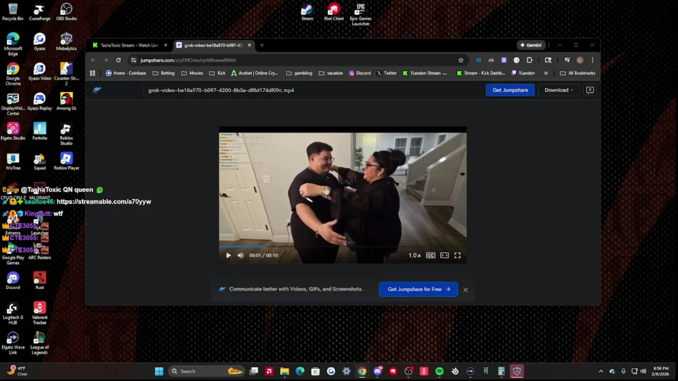The height and width of the screenshot is (381, 678).
Task: Reload the page
Action: (x=118, y=60)
